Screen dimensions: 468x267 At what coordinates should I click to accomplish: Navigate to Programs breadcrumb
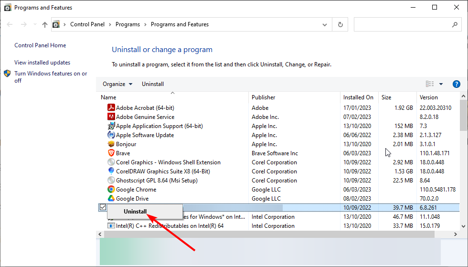[128, 24]
